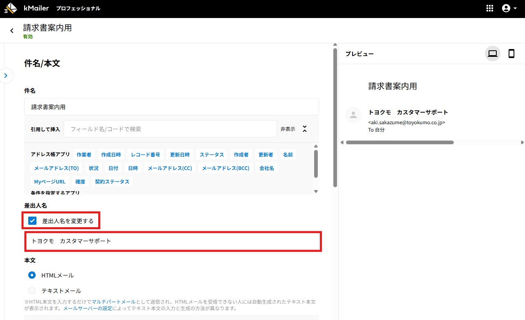This screenshot has width=525, height=320.
Task: Go back with the left arrow
Action: tap(12, 31)
